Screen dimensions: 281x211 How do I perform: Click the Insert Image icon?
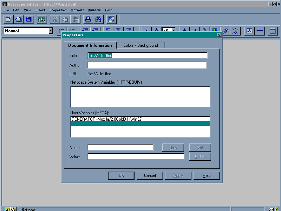(x=249, y=31)
